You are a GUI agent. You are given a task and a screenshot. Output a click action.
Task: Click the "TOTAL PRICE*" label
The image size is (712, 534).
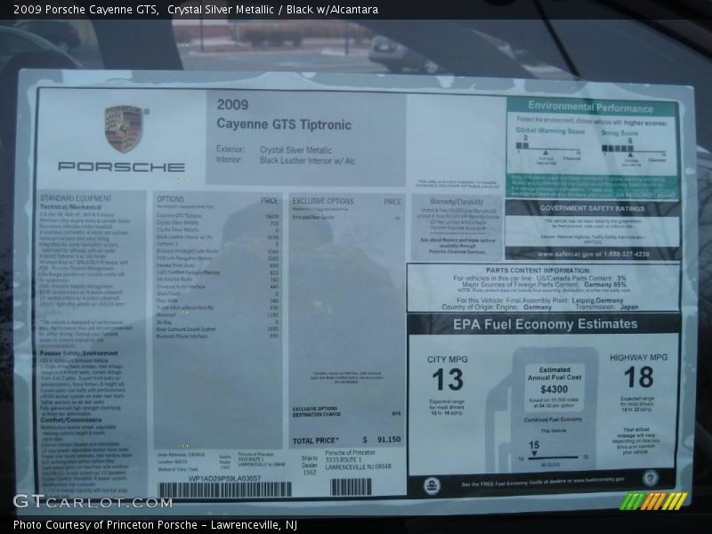click(316, 441)
